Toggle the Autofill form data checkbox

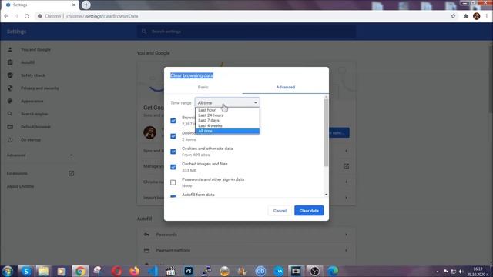(173, 196)
